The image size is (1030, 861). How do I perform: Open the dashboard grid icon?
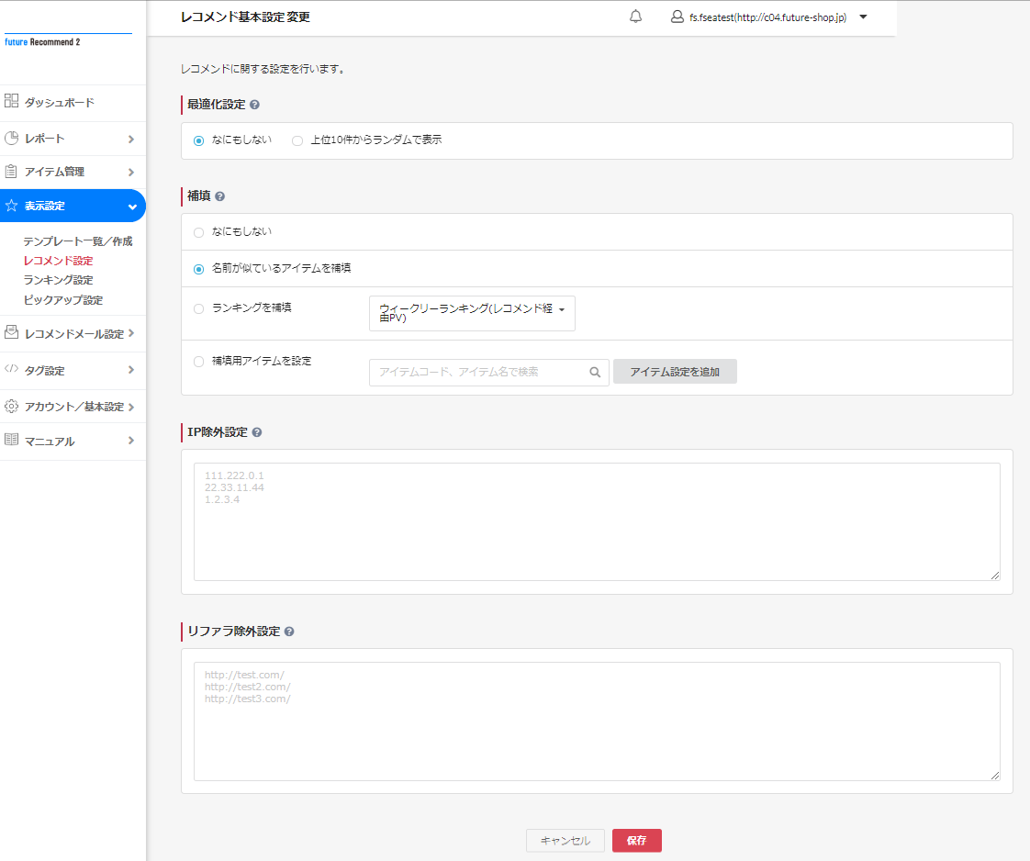(11, 100)
